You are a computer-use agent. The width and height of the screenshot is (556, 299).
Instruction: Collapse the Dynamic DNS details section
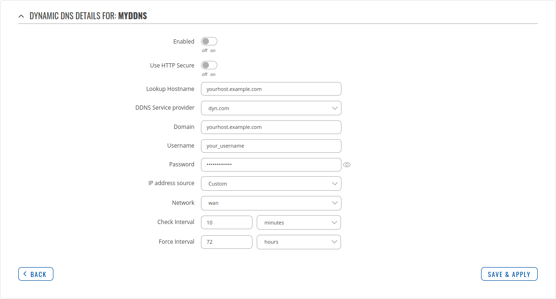coord(21,16)
